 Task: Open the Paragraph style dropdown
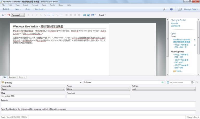point(18,15)
